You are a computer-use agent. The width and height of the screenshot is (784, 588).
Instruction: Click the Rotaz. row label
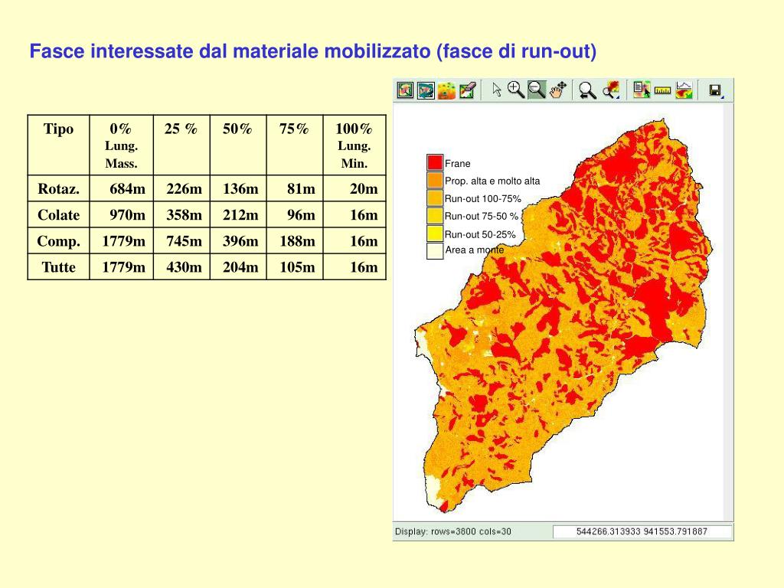(x=58, y=188)
